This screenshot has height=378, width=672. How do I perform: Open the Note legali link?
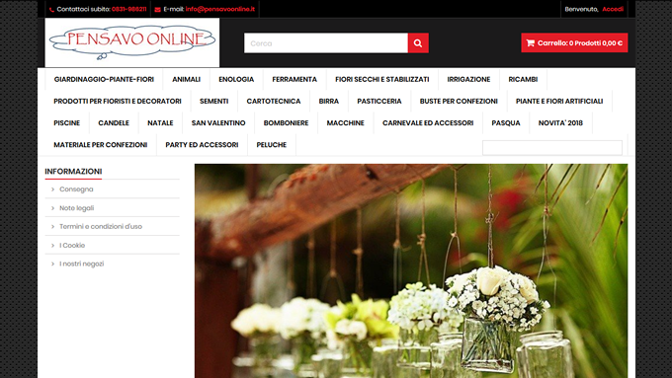tap(77, 208)
